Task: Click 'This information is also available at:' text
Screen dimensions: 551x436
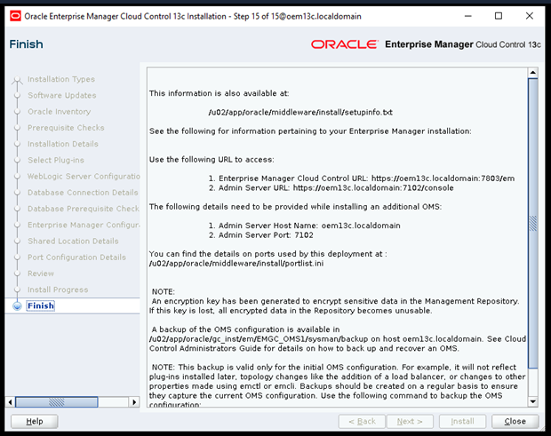Action: coord(219,93)
